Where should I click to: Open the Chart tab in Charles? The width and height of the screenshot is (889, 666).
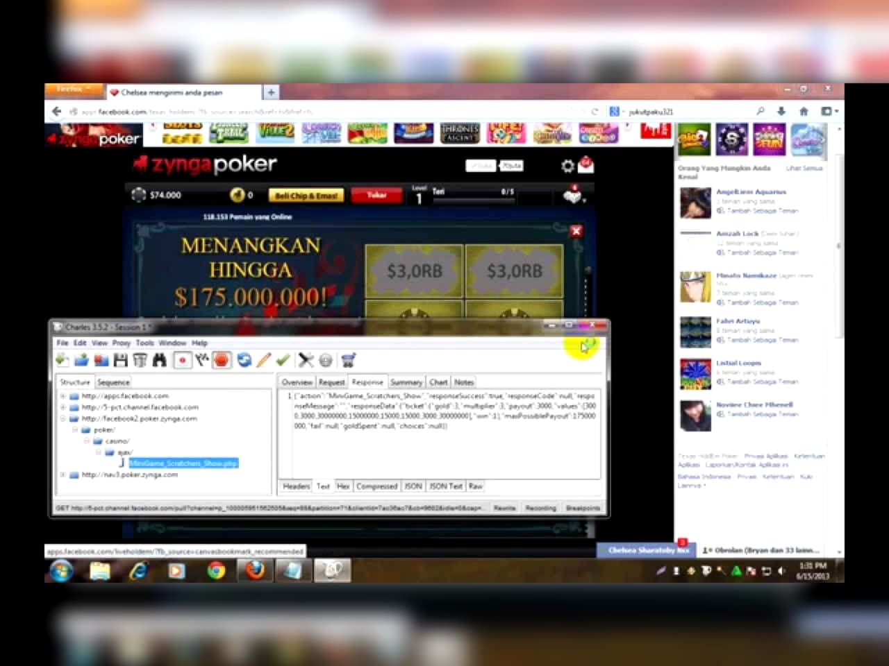(438, 382)
